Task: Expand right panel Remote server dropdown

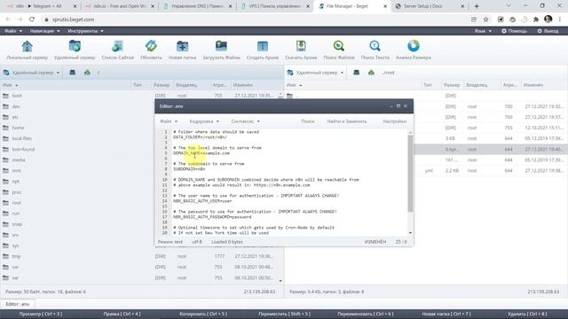Action: tap(316, 73)
